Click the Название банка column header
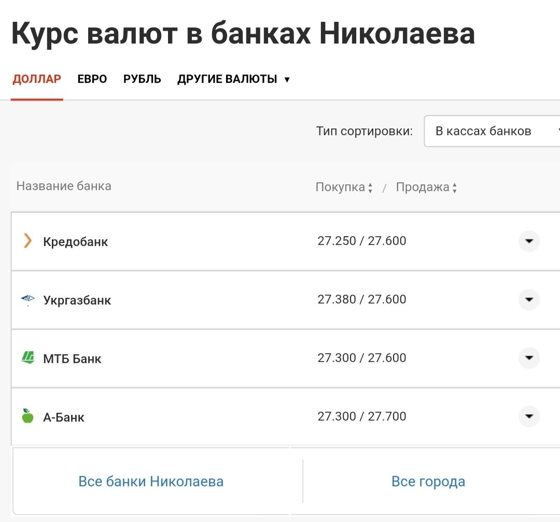The height and width of the screenshot is (522, 560). point(64,186)
